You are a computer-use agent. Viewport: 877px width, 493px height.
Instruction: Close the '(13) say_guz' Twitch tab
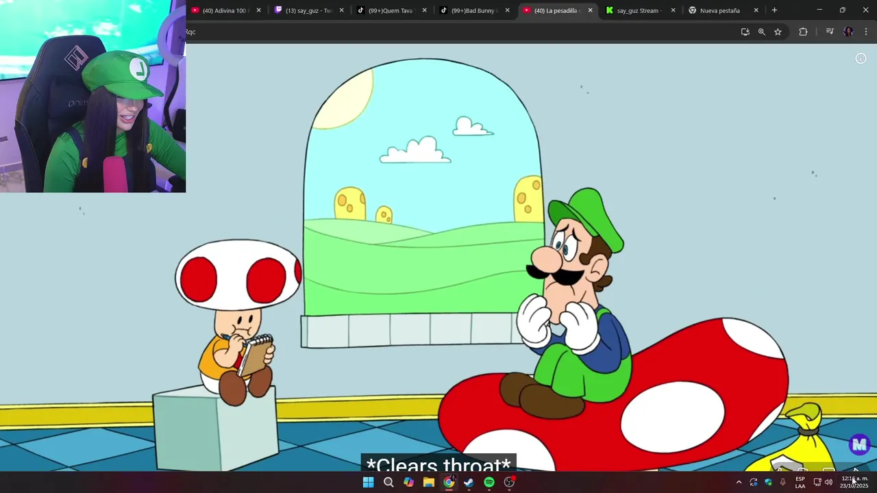(x=341, y=10)
